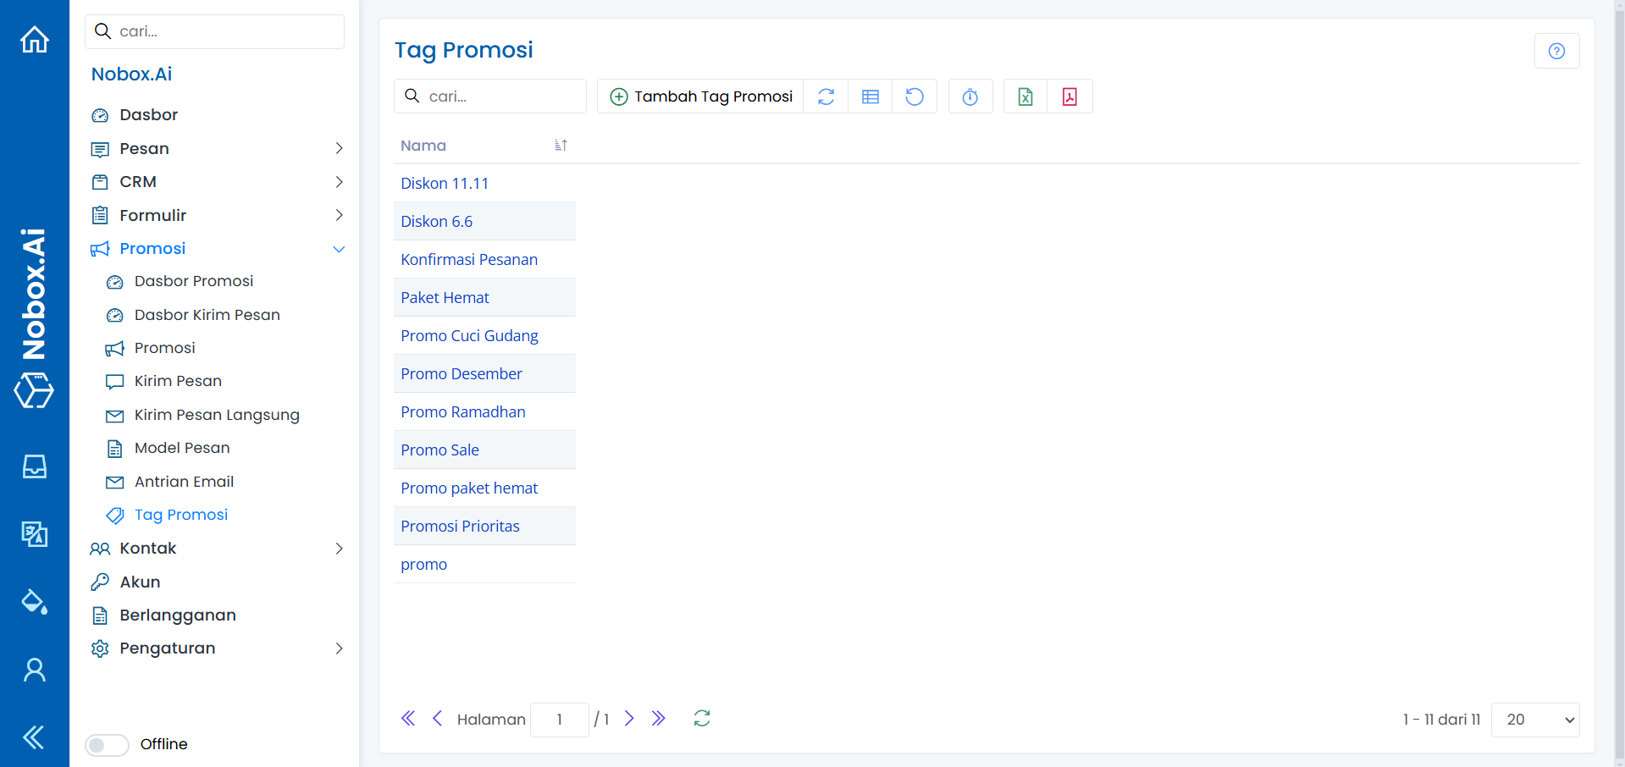Click the tag search field in the toolbar
The image size is (1625, 767).
tap(500, 97)
